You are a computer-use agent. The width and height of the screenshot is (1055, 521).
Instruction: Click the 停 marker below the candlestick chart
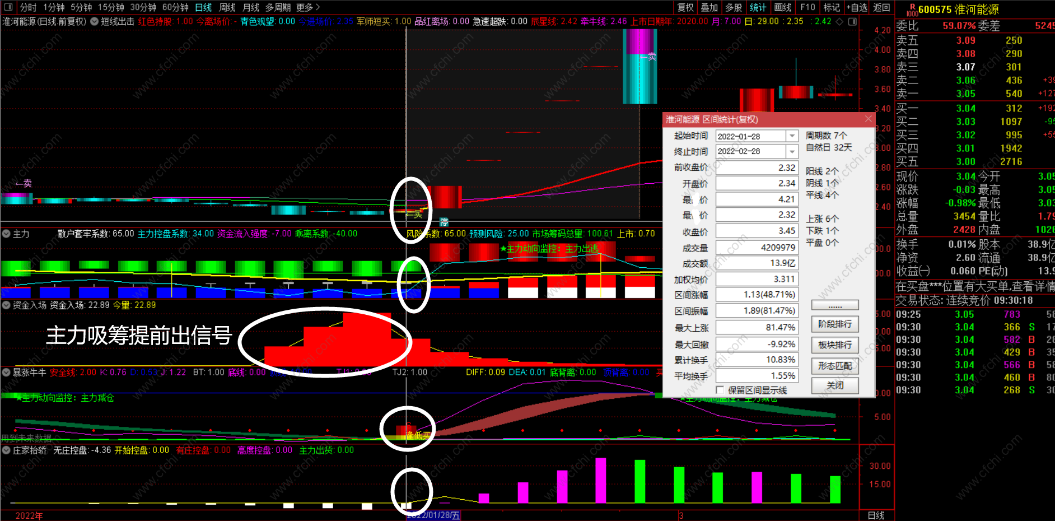(444, 222)
